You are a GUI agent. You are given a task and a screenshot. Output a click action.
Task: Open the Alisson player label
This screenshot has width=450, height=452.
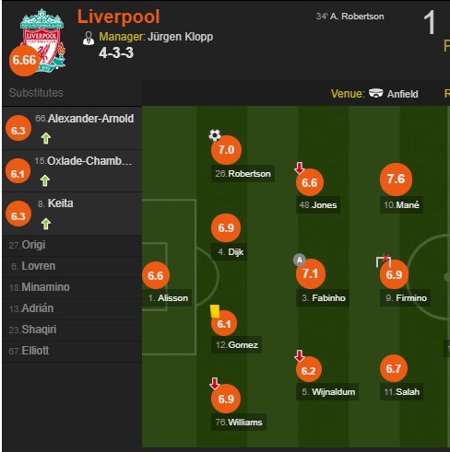[168, 298]
